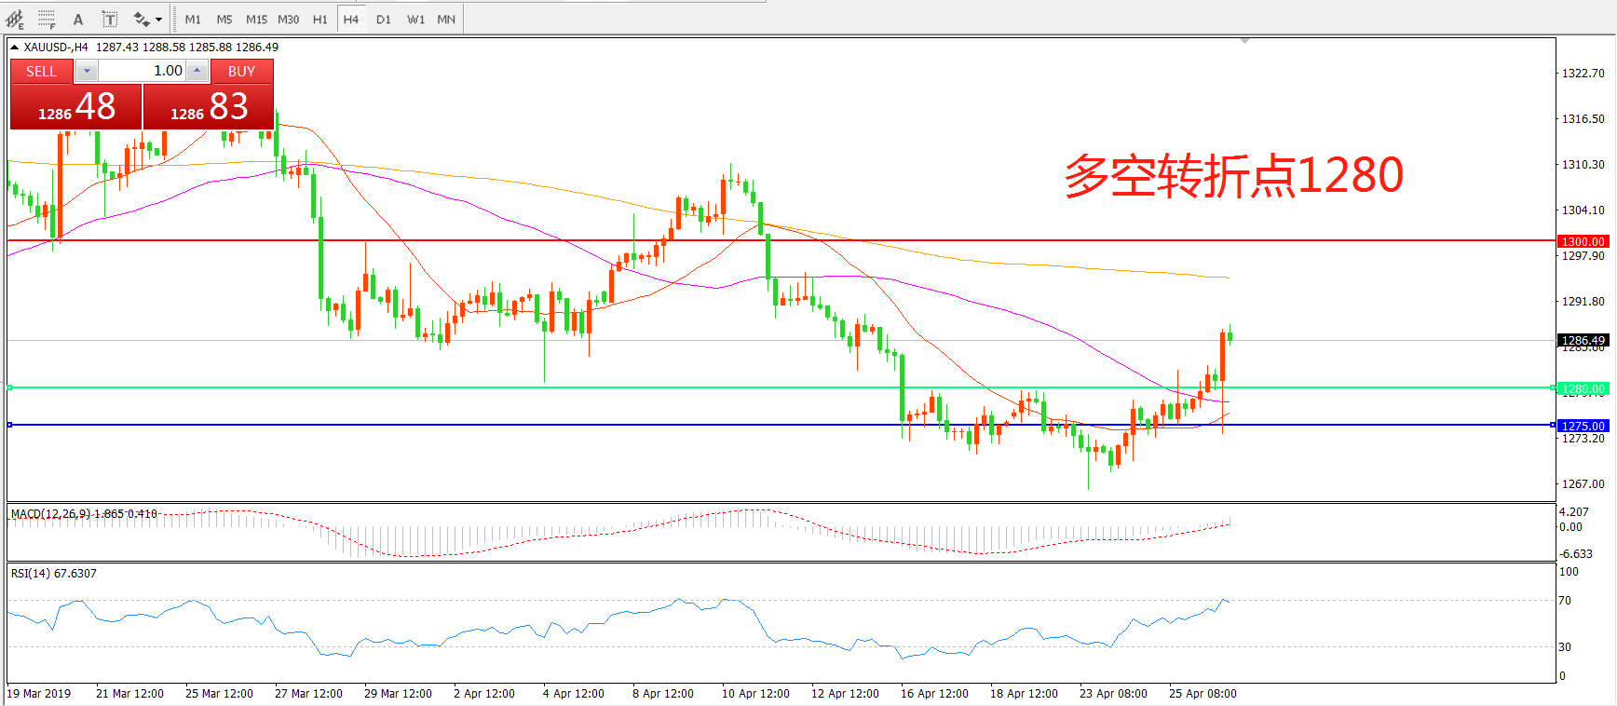Open the arrows tool dropdown arrow

[x=158, y=19]
